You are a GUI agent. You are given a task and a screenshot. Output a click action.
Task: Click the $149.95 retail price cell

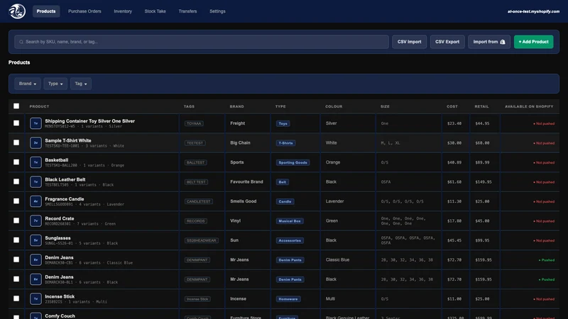point(484,182)
